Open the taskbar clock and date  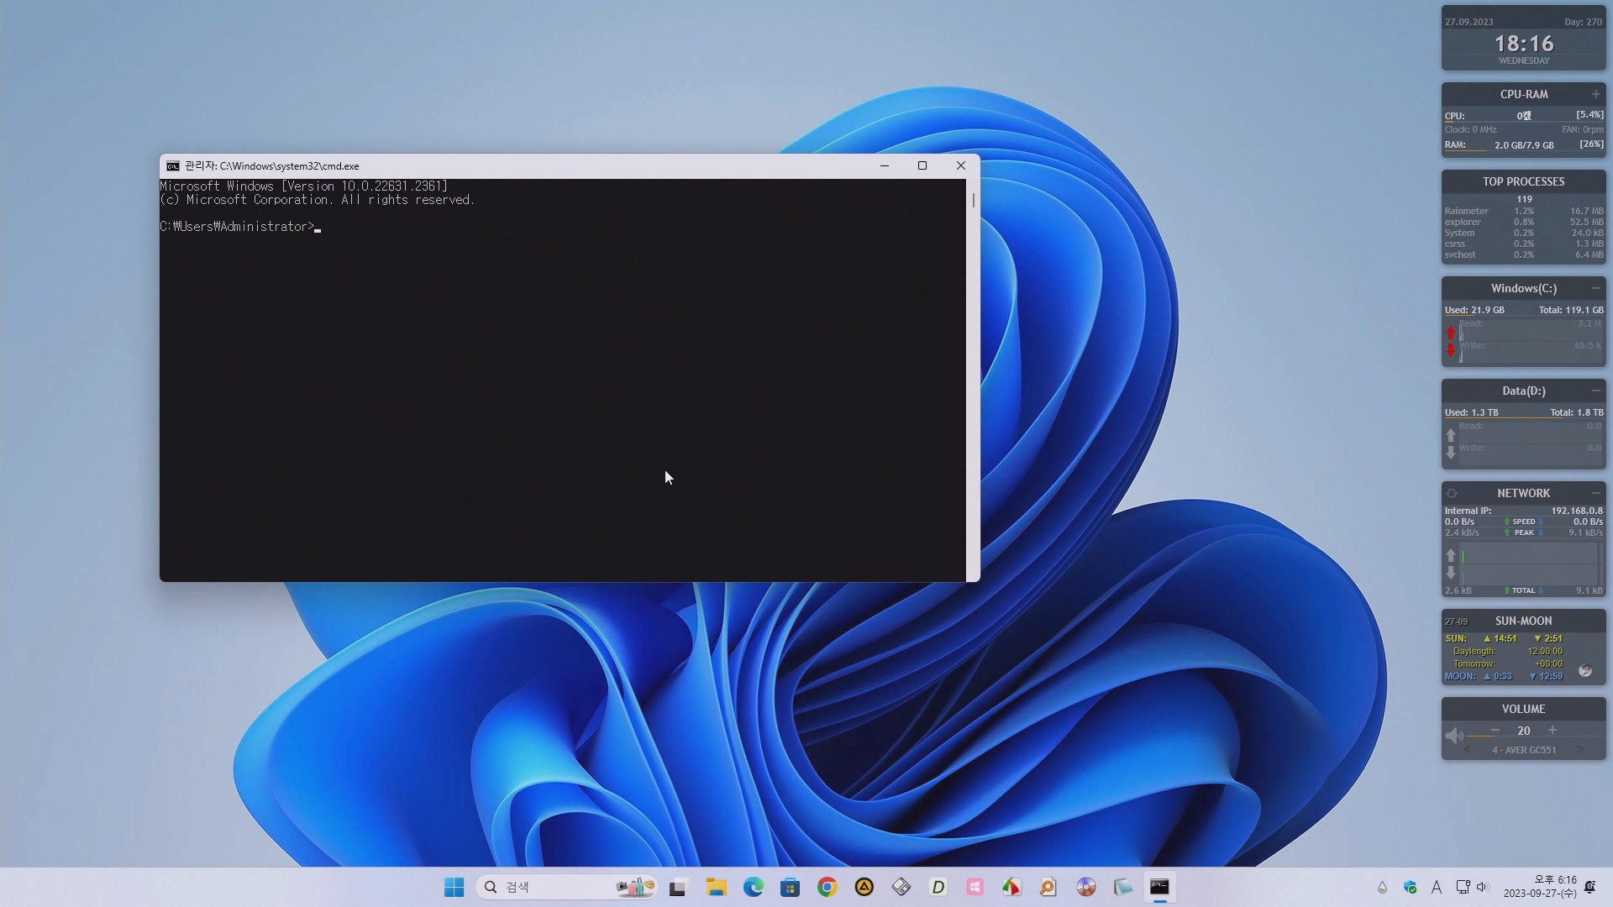(x=1540, y=887)
